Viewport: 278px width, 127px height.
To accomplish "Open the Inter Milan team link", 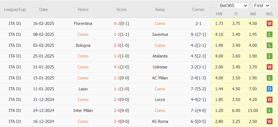I will [x=83, y=111].
